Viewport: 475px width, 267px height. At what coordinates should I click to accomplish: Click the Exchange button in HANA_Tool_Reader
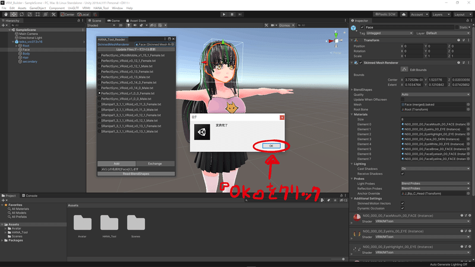click(x=155, y=164)
